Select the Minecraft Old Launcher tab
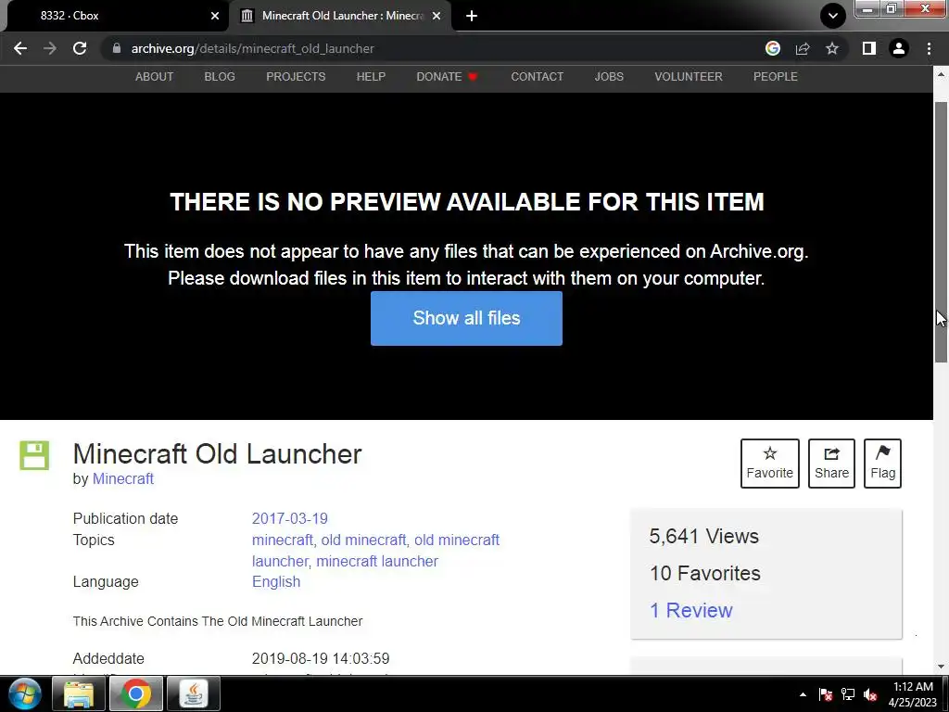Viewport: 949px width, 712px height. (340, 16)
